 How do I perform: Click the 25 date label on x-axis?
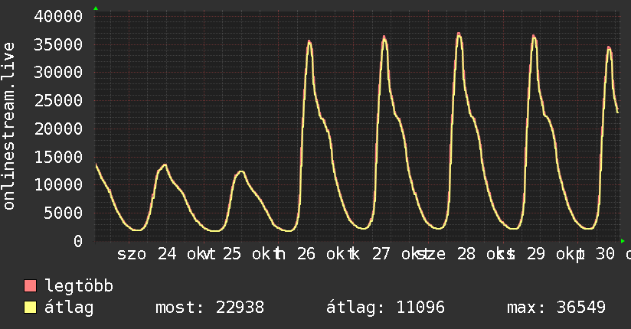[x=232, y=254]
